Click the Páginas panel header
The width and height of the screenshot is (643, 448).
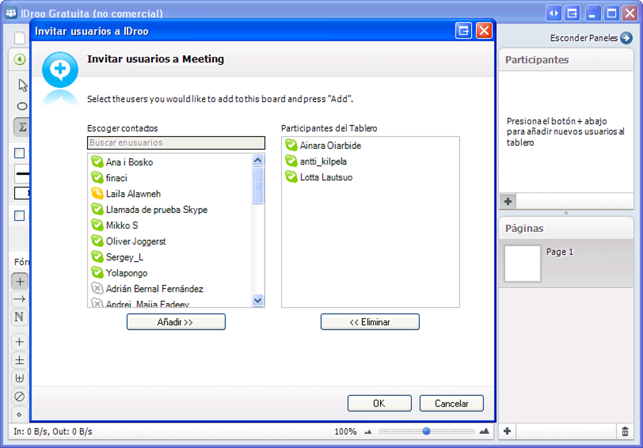tap(566, 228)
